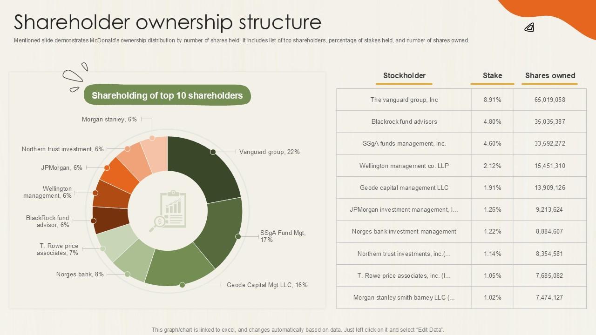Select the Vanguard group dark green pie slice
Image resolution: width=596 pixels, height=335 pixels.
[205, 167]
